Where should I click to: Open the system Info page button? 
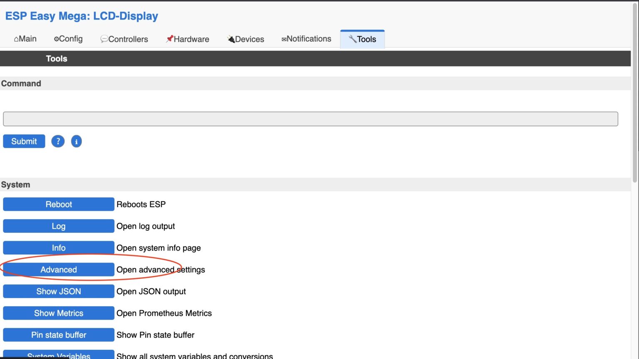[x=59, y=248]
